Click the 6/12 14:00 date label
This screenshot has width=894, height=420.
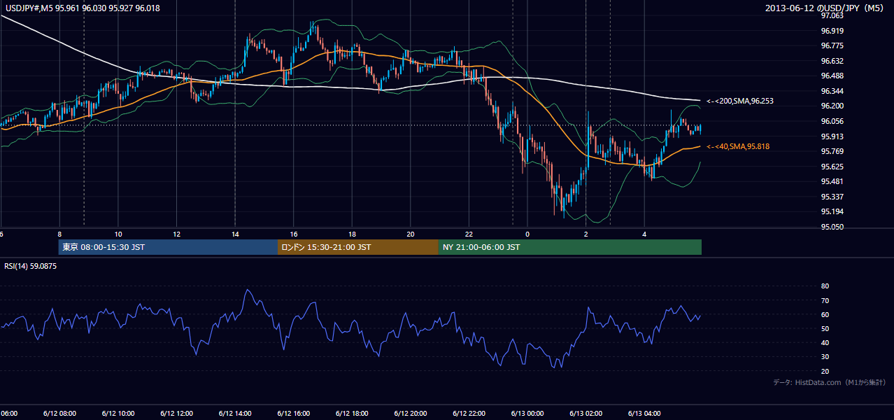235,413
